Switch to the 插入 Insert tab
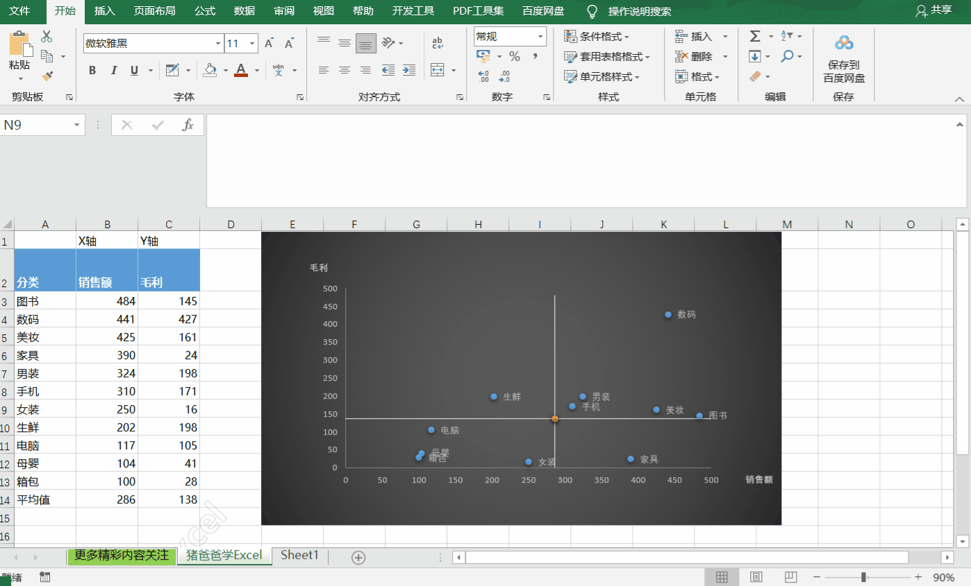The image size is (971, 586). [x=105, y=11]
